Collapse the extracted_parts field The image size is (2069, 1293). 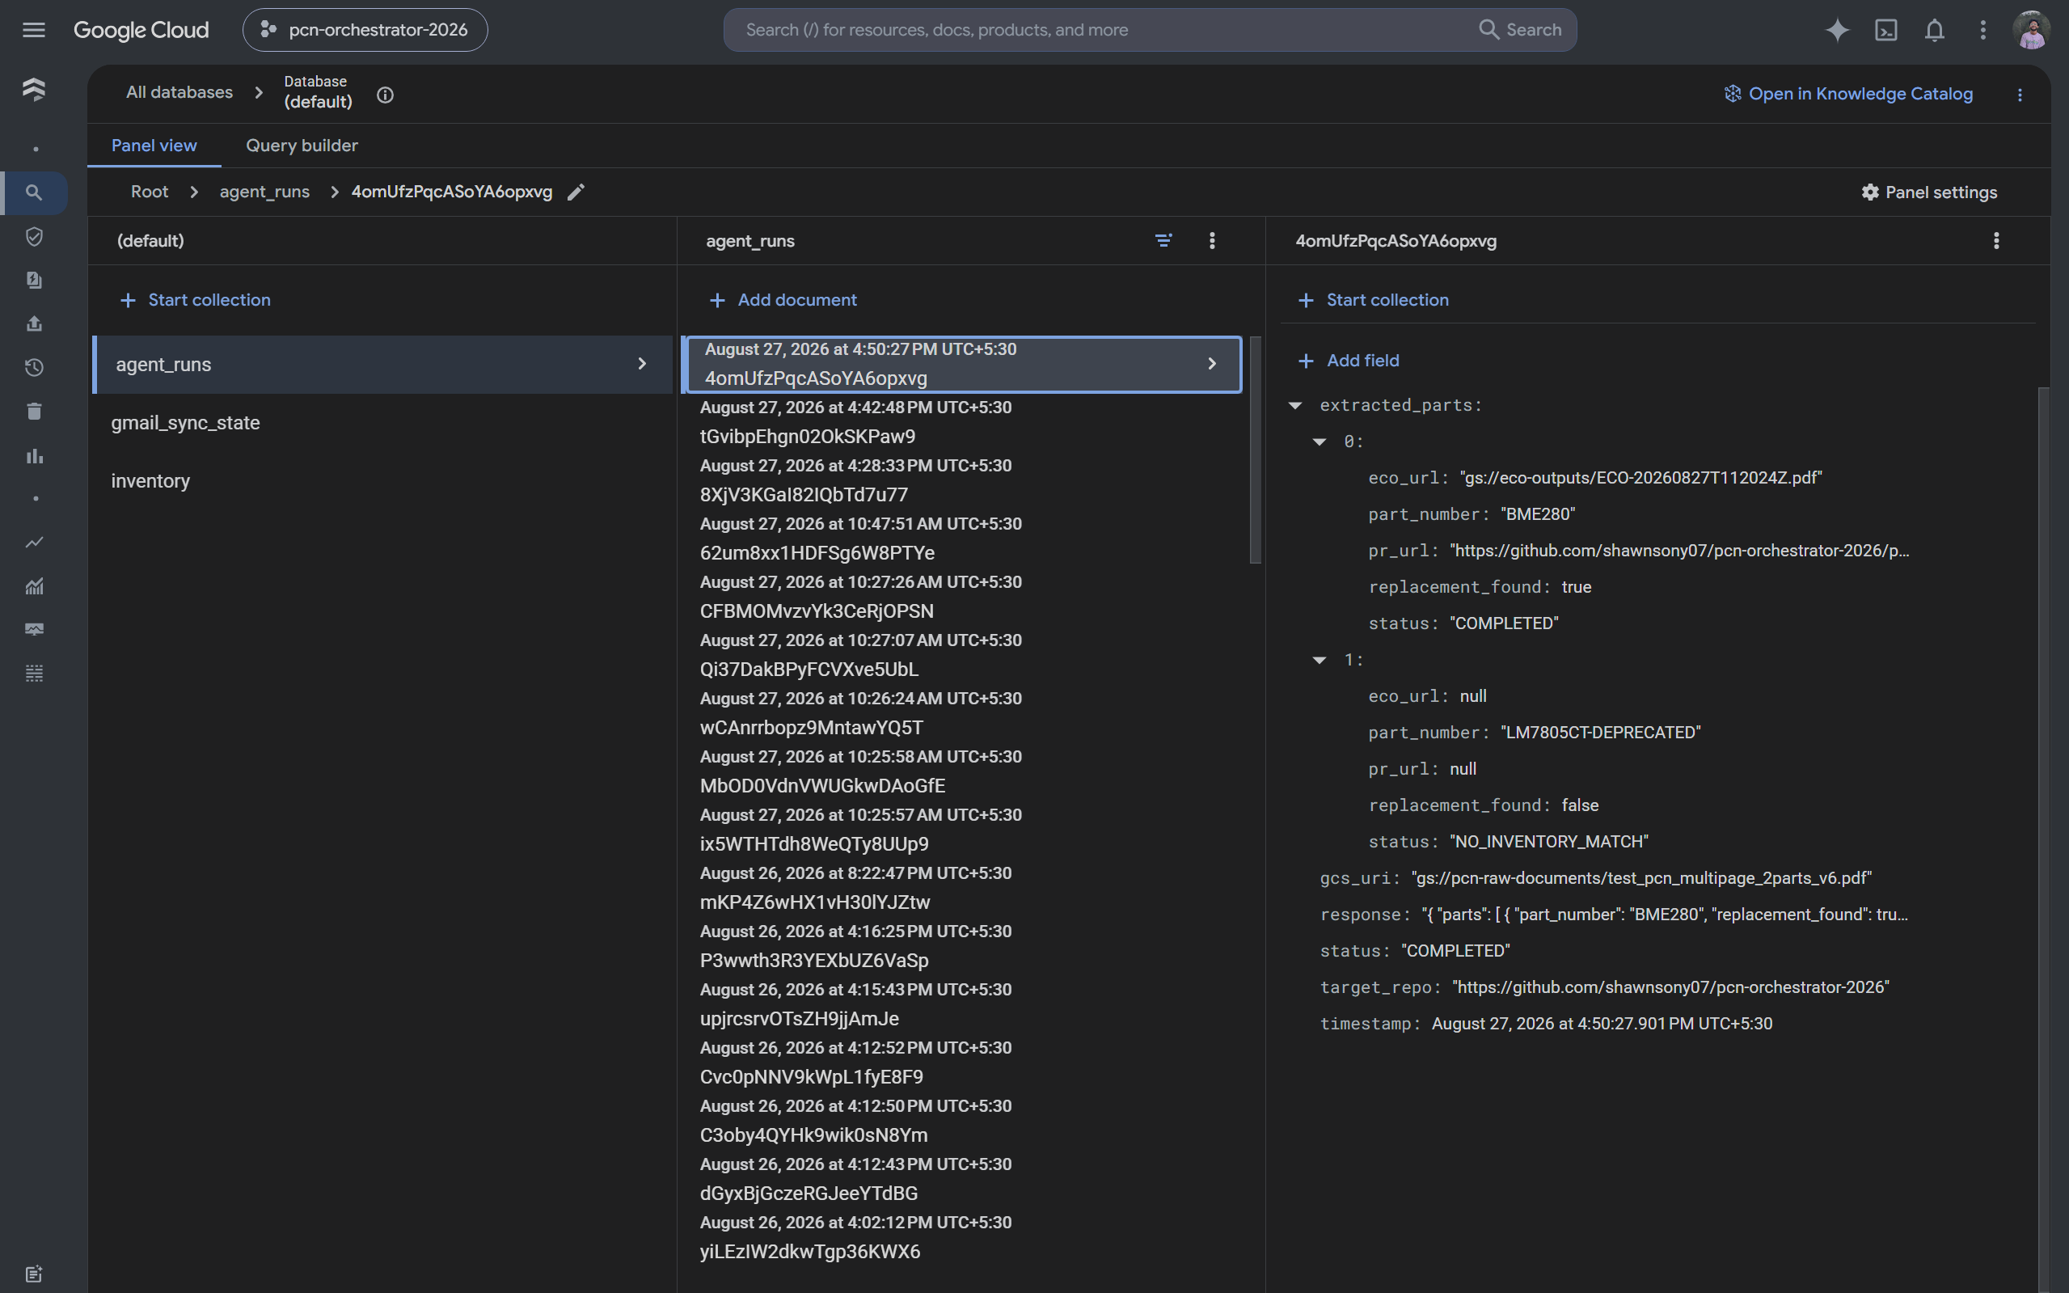(x=1295, y=405)
